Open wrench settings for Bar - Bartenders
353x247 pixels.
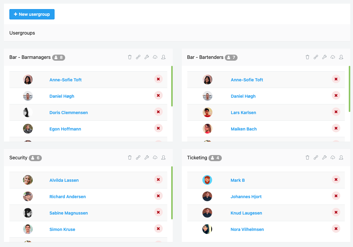[x=324, y=57]
